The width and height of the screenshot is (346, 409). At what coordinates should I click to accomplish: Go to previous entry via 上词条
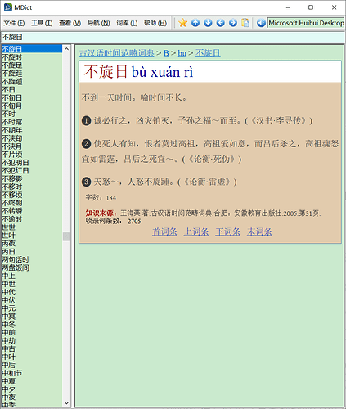pyautogui.click(x=196, y=231)
